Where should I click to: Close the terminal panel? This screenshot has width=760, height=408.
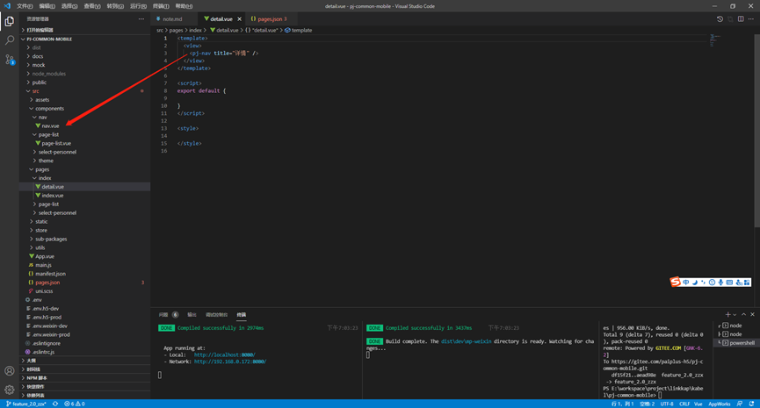[752, 315]
